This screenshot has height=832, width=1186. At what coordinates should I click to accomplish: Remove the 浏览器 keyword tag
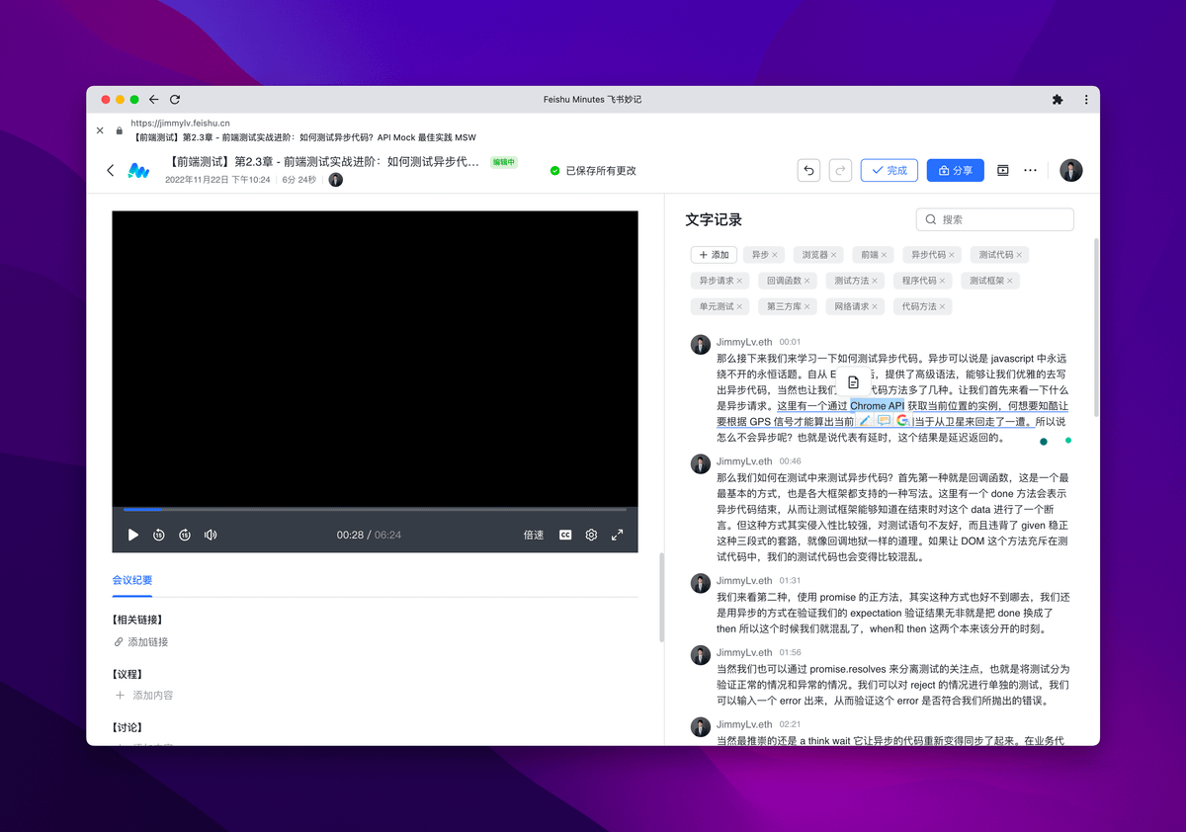[834, 255]
